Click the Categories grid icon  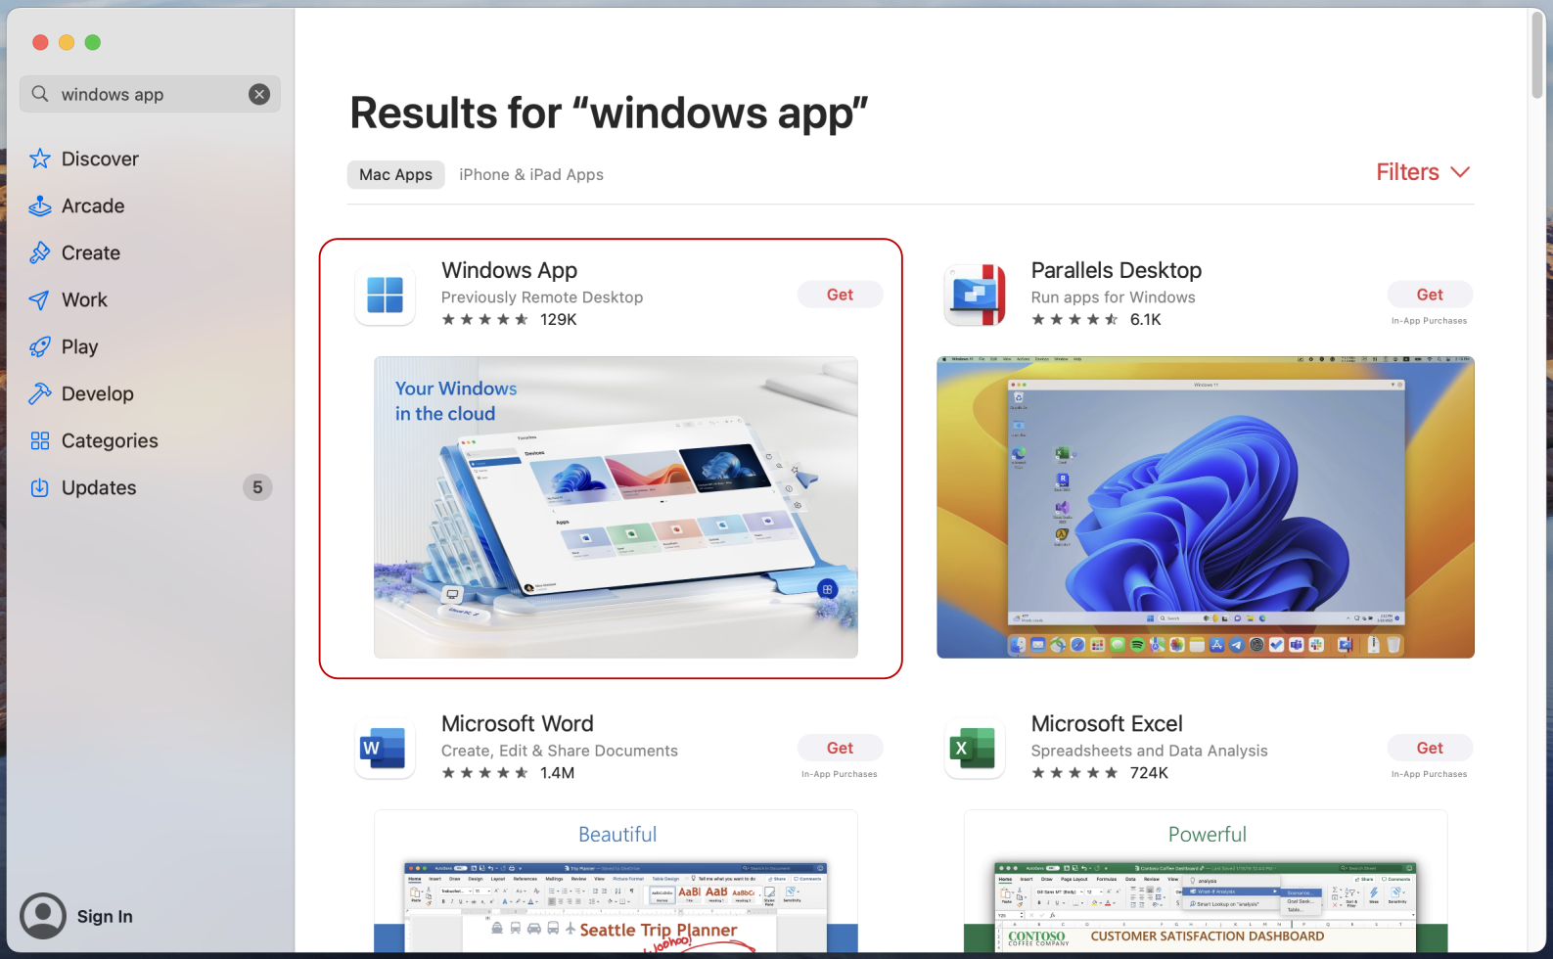[40, 440]
